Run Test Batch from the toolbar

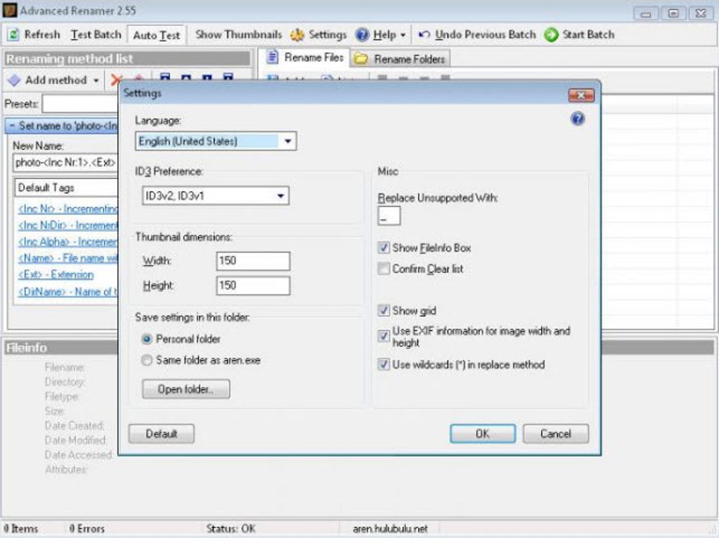tap(96, 35)
